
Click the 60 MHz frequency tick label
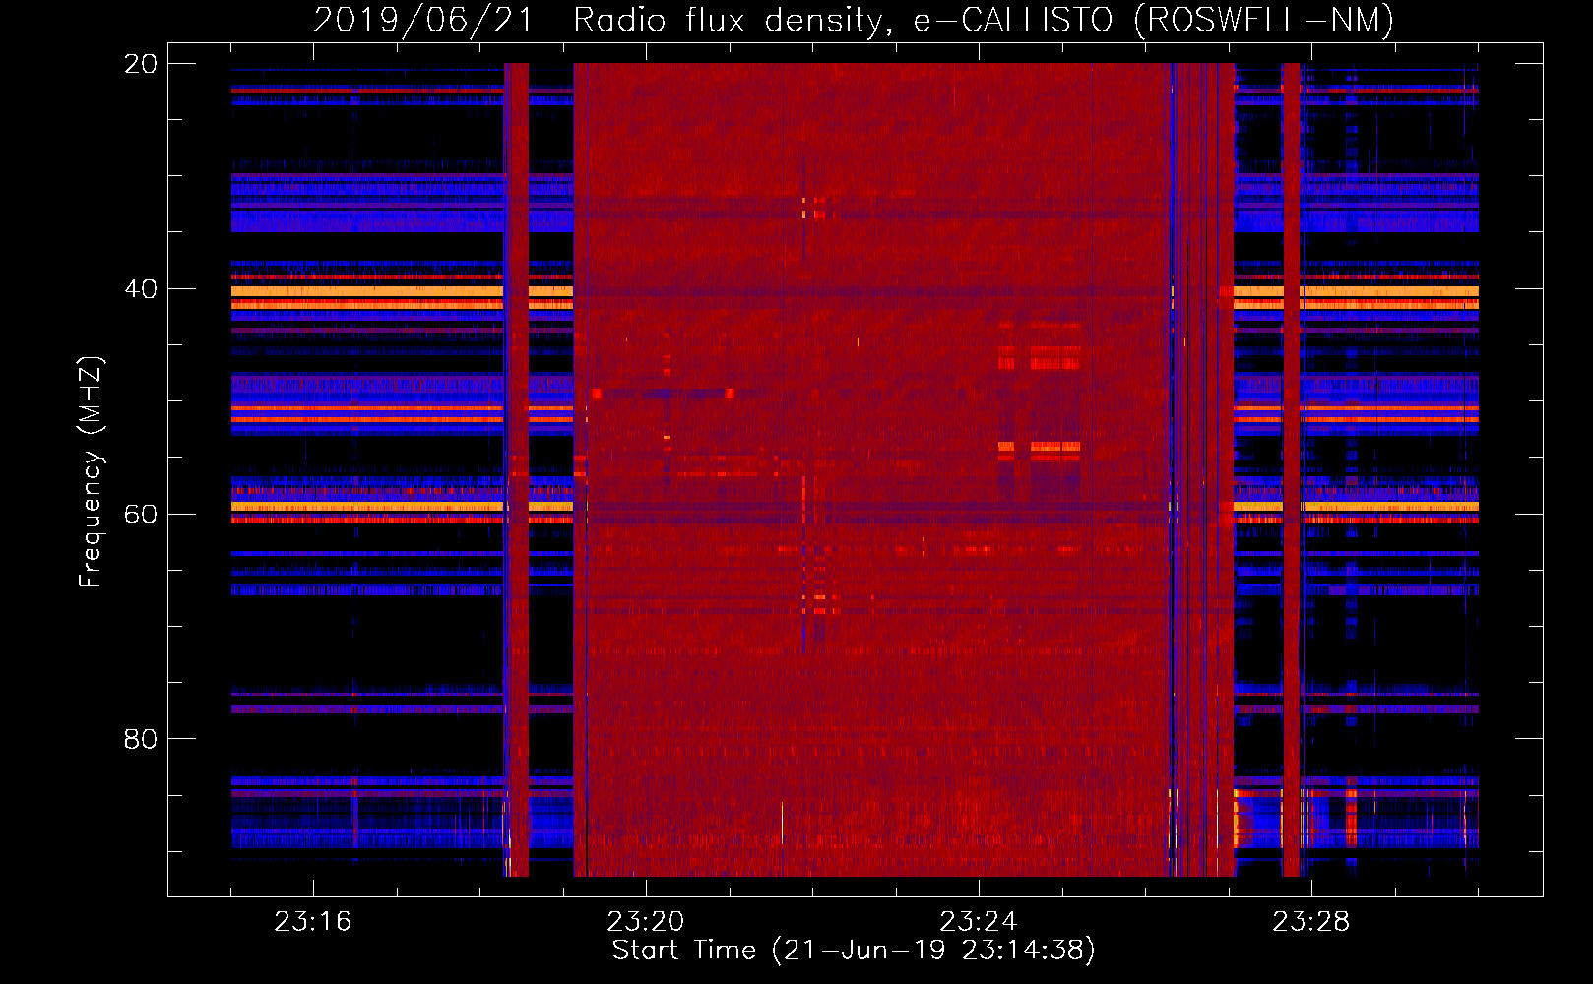(x=140, y=515)
